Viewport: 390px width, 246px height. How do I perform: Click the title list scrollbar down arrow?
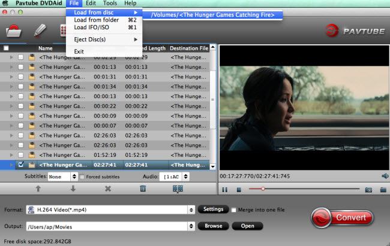coord(212,167)
